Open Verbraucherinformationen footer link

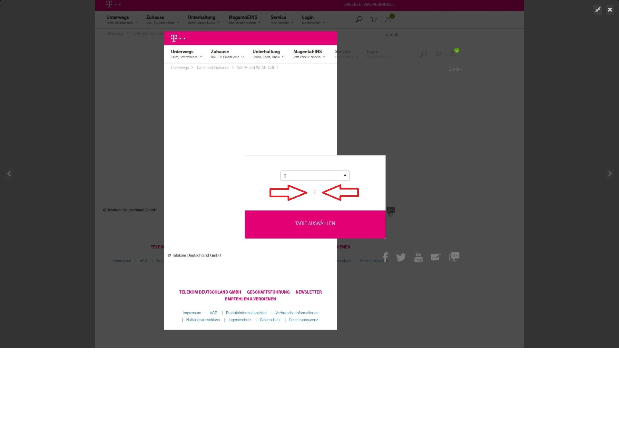[297, 313]
